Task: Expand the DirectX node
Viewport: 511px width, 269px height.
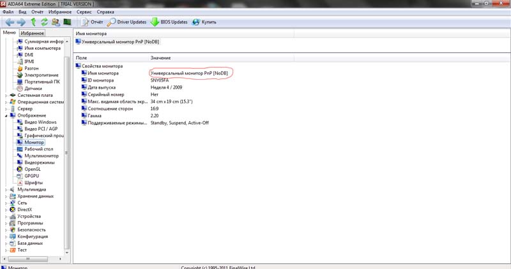Action: pyautogui.click(x=6, y=210)
